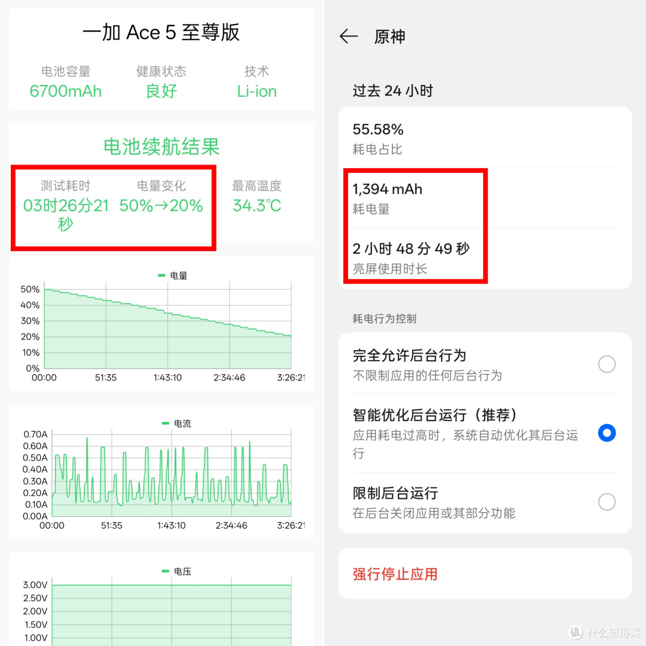646x646 pixels.
Task: Click the 良好 health status value
Action: [161, 91]
